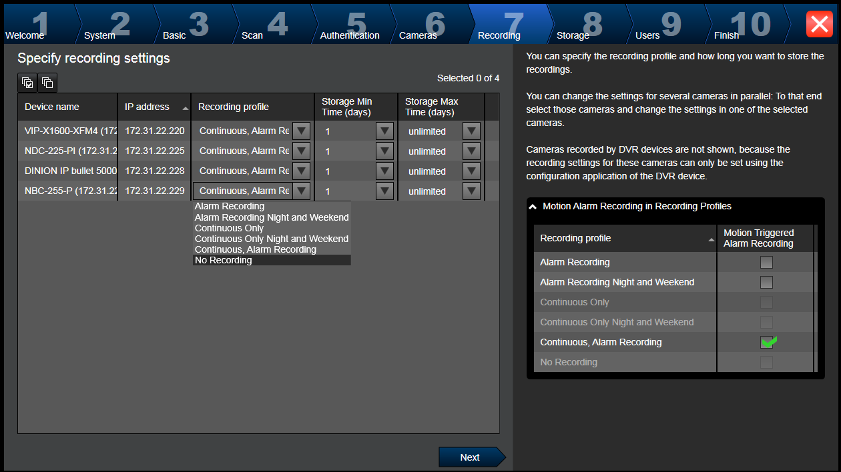Viewport: 841px width, 472px height.
Task: Toggle the checkbox for No Recording profile
Action: pyautogui.click(x=766, y=362)
